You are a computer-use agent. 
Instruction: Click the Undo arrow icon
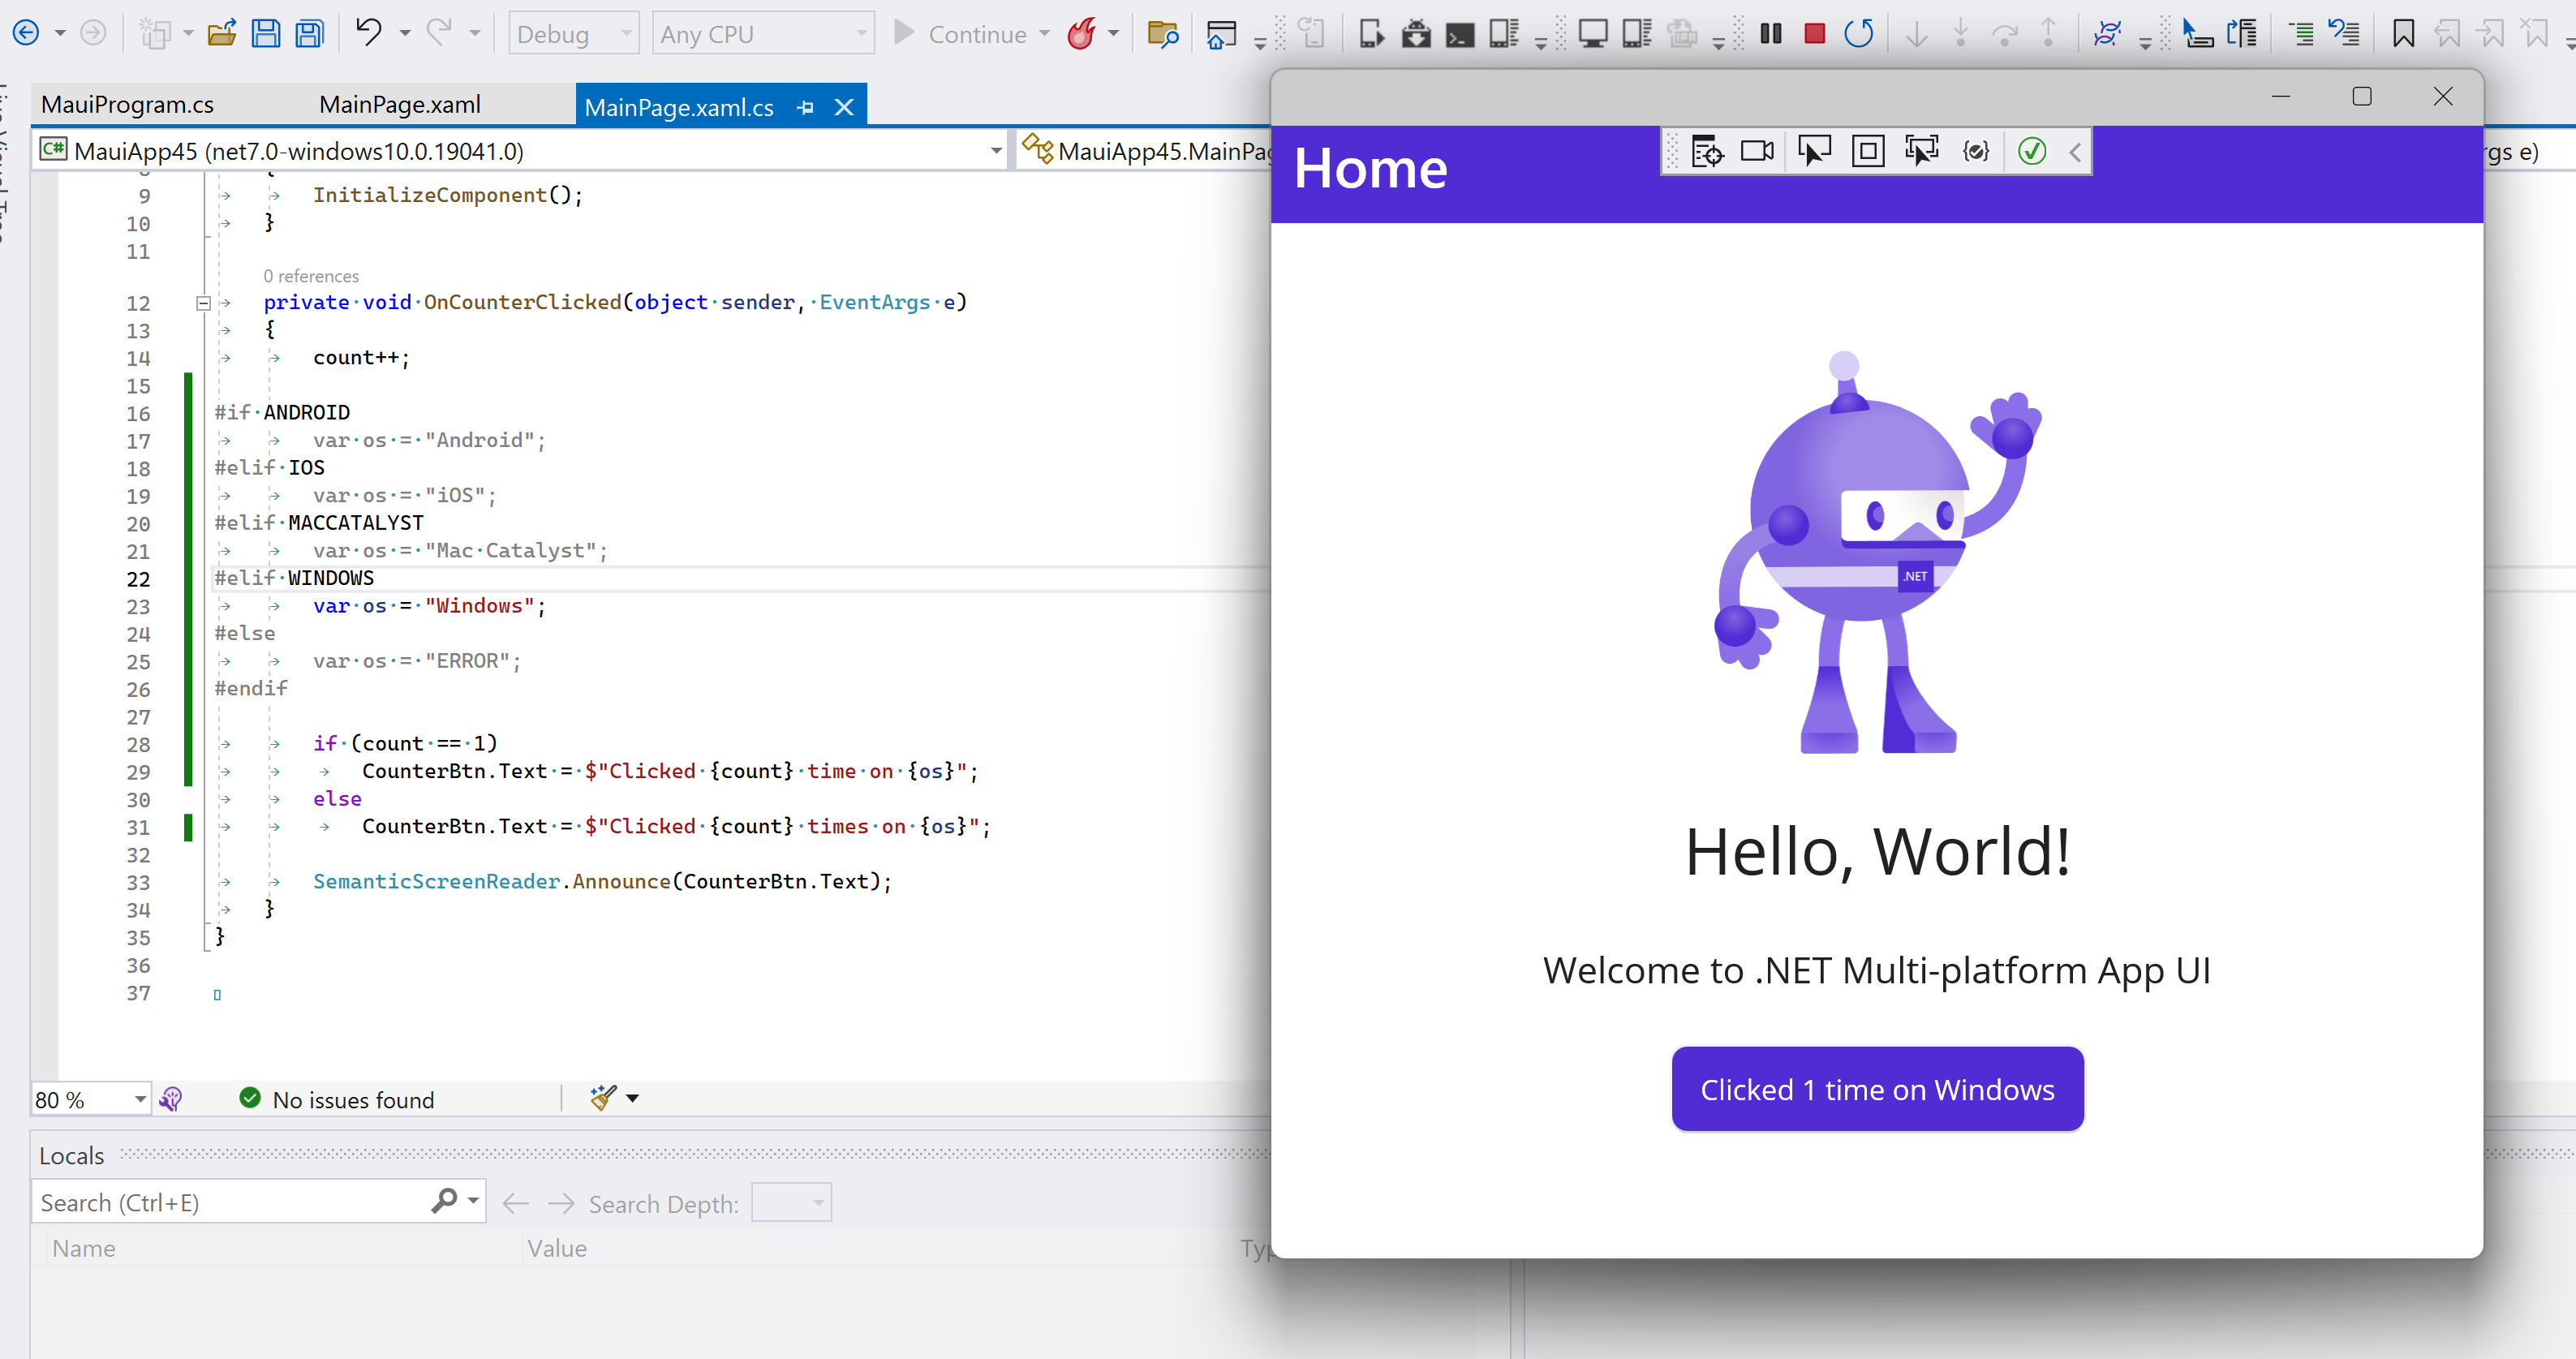368,33
